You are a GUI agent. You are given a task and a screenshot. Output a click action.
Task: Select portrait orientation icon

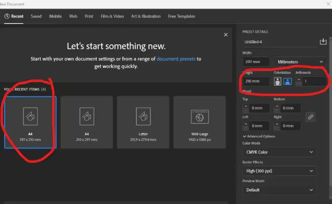pyautogui.click(x=278, y=81)
